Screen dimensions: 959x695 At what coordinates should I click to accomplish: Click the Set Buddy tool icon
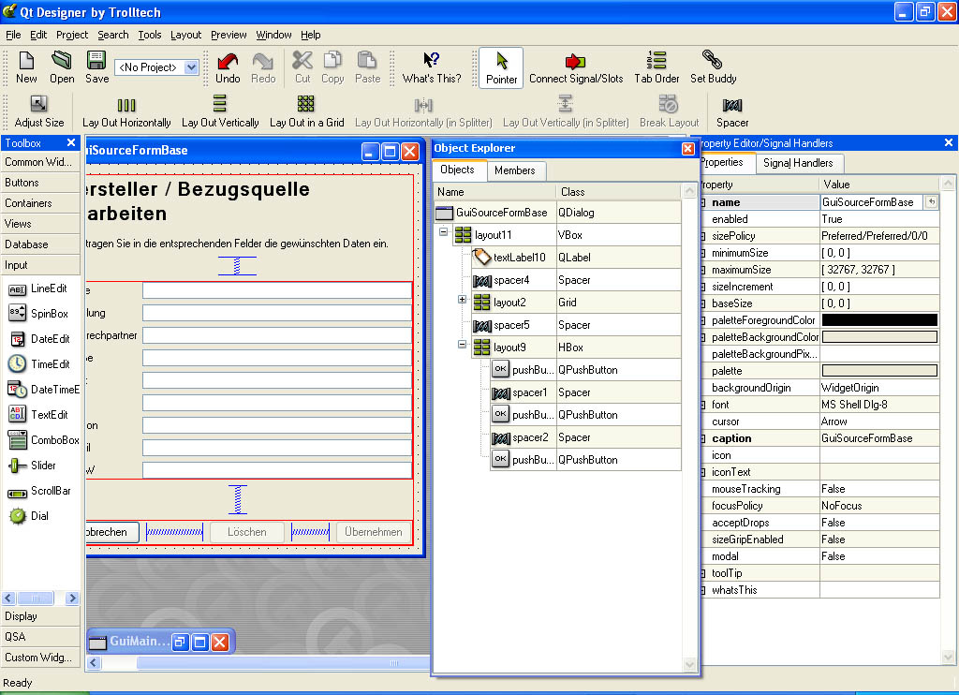point(712,60)
